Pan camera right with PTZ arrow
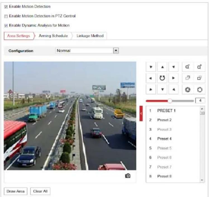This screenshot has height=197, width=209. [x=174, y=78]
